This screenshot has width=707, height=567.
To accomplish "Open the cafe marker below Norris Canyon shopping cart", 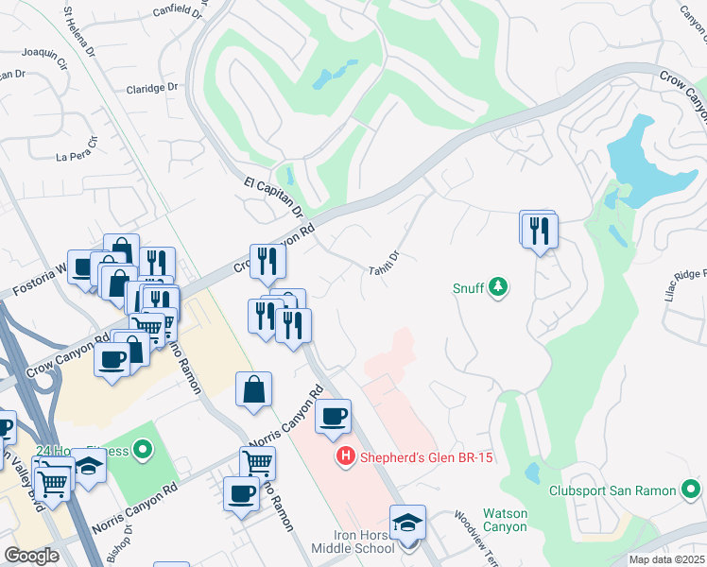I will [242, 495].
